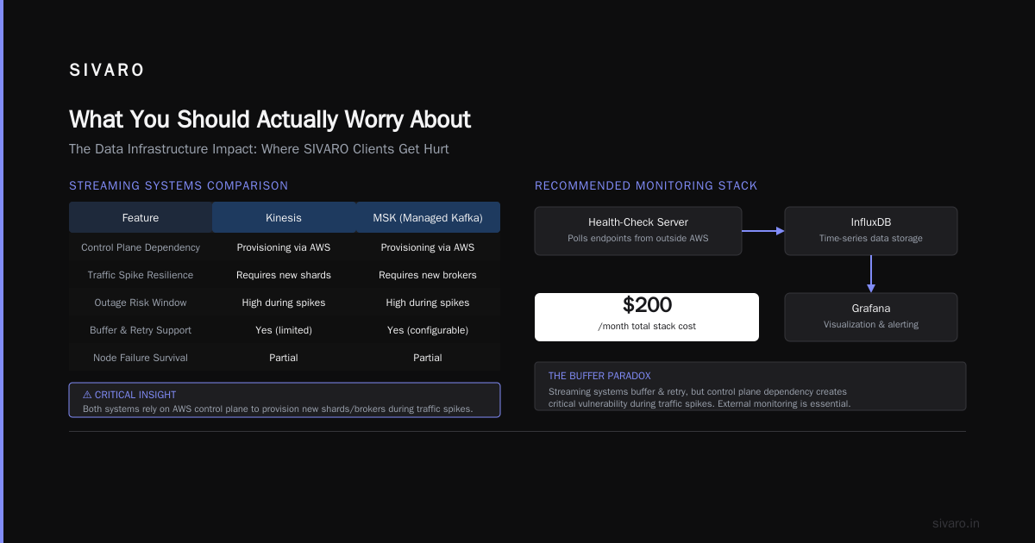
Task: Click the Critical Insight description sentence
Action: [278, 409]
